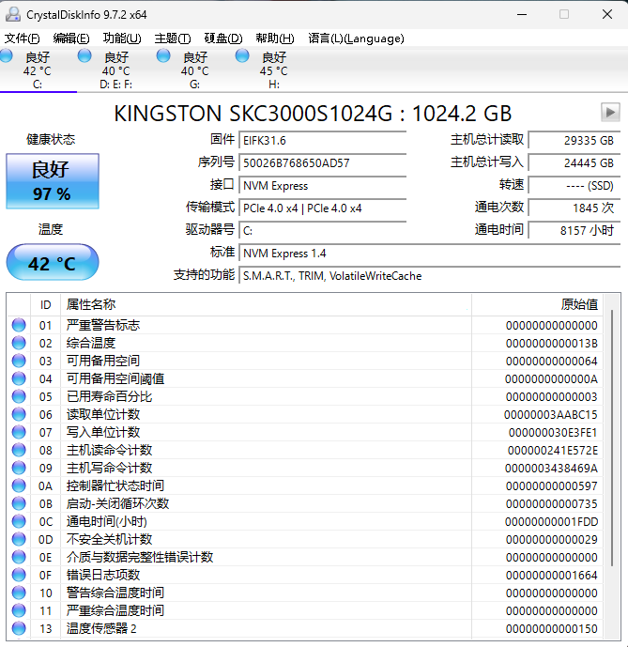Click the 良好 97% health status button
628x647 pixels.
pyautogui.click(x=52, y=180)
